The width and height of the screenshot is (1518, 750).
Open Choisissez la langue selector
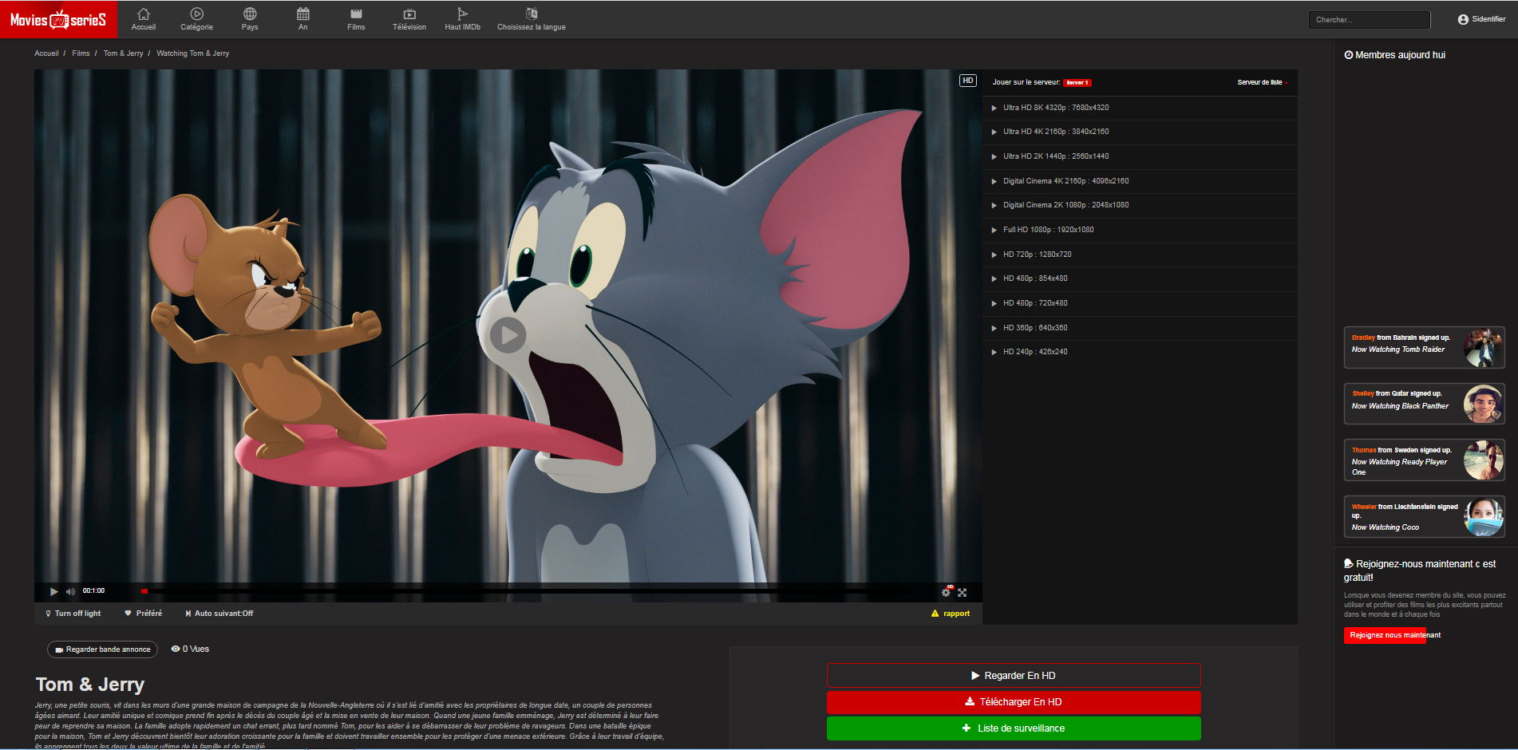pyautogui.click(x=532, y=19)
